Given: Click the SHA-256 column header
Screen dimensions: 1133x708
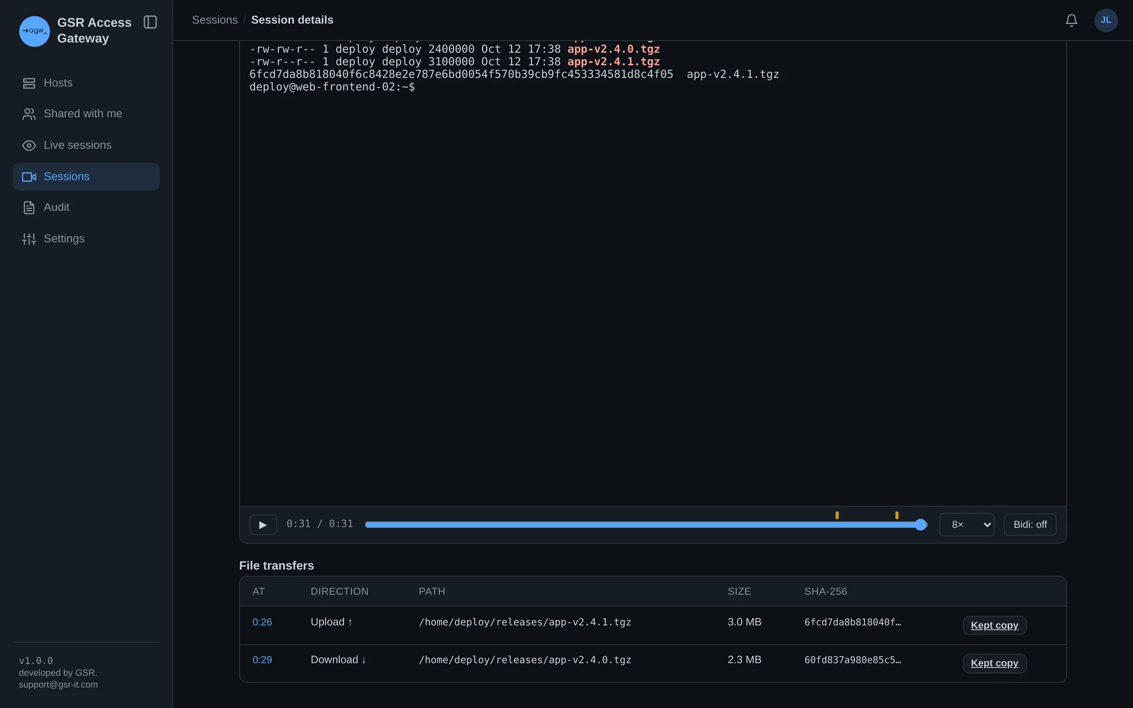Looking at the screenshot, I should [826, 591].
